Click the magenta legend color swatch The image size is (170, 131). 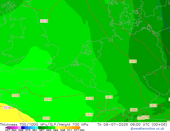click(16, 128)
